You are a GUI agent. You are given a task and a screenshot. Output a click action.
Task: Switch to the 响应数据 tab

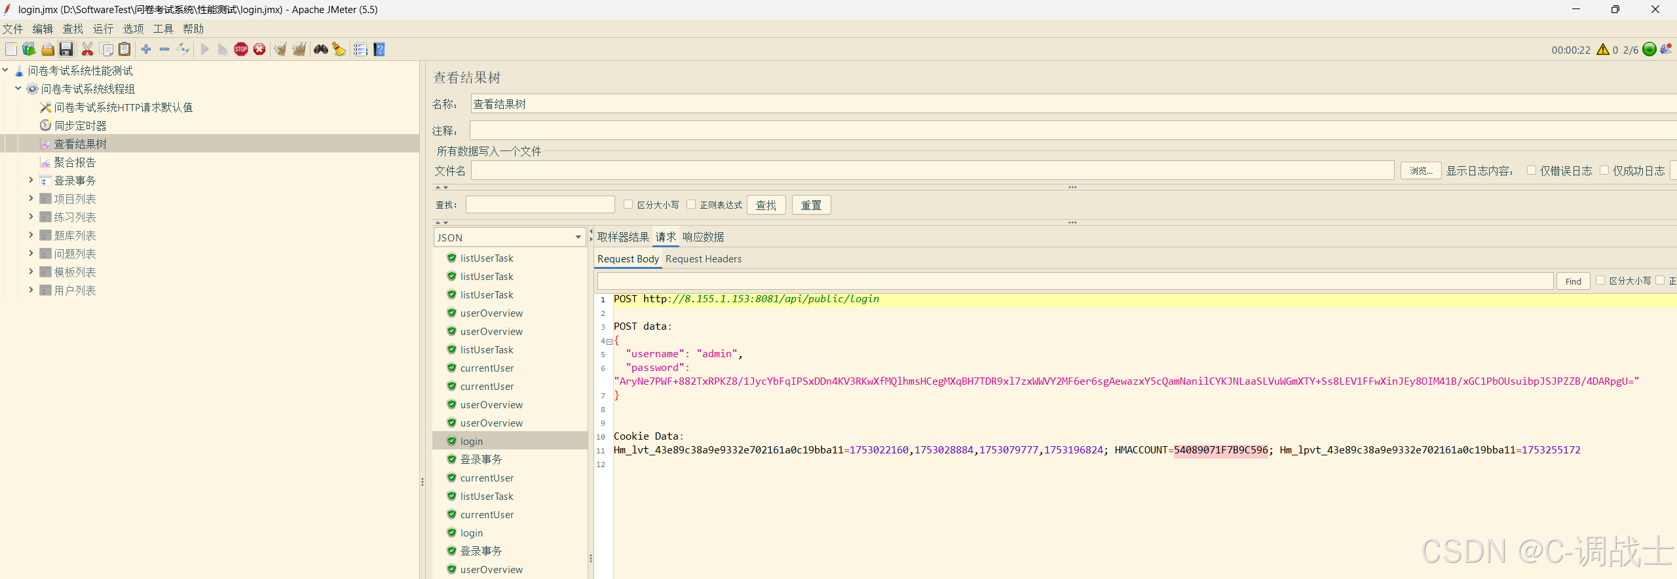point(704,237)
